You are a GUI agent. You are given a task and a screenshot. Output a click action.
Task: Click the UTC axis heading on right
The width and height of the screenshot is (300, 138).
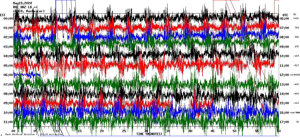285,15
